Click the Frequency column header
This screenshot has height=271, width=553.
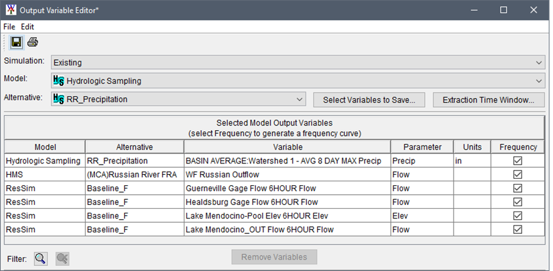(518, 147)
